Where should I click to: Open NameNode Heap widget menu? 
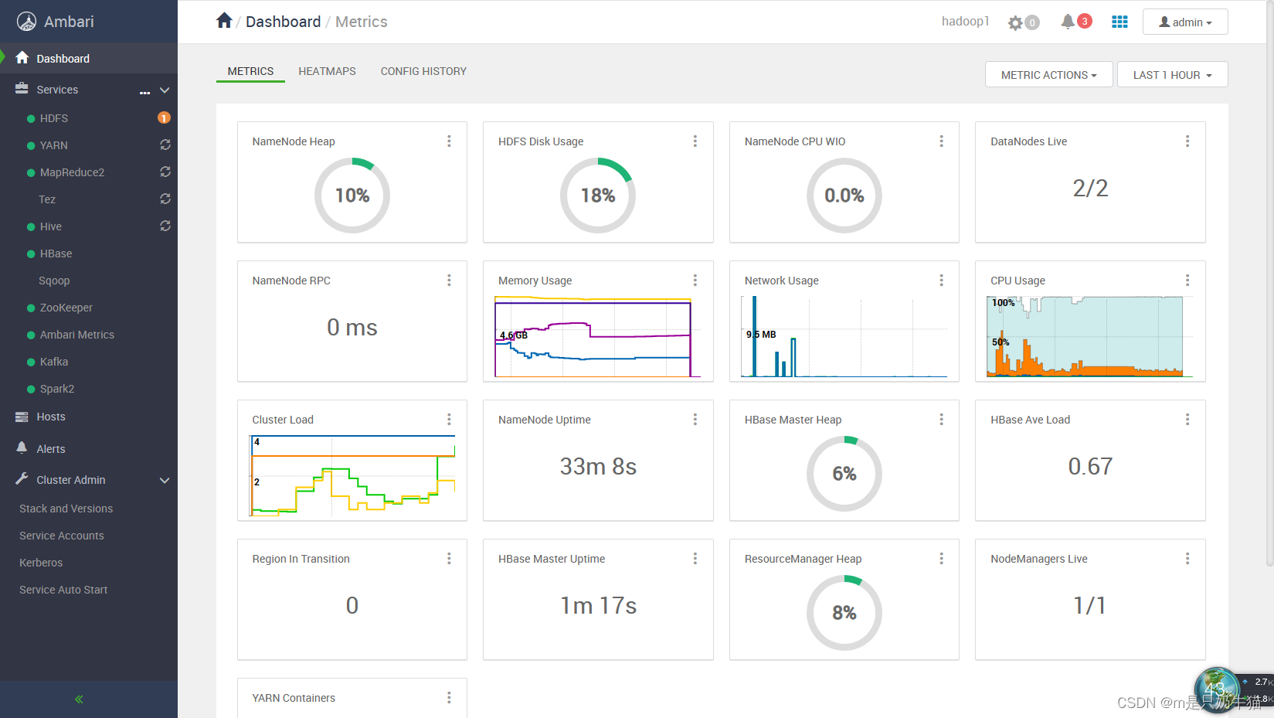tap(449, 141)
